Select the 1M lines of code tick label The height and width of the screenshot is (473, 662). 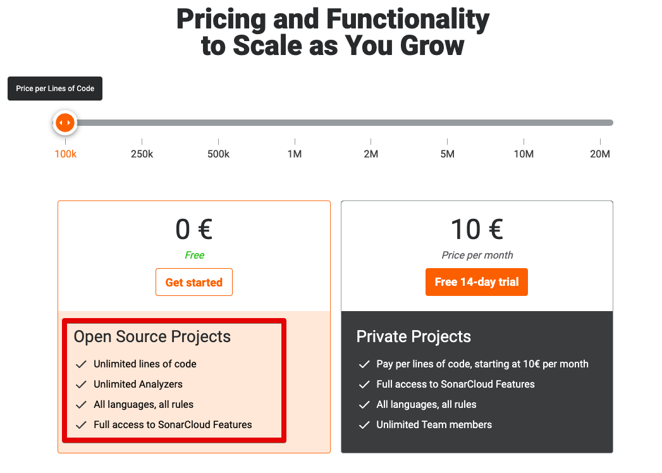[294, 153]
